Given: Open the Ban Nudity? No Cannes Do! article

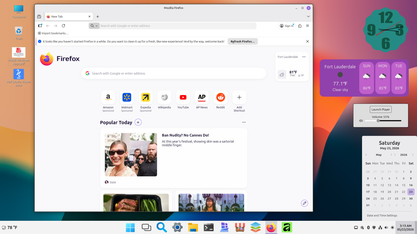Looking at the screenshot, I should 185,135.
